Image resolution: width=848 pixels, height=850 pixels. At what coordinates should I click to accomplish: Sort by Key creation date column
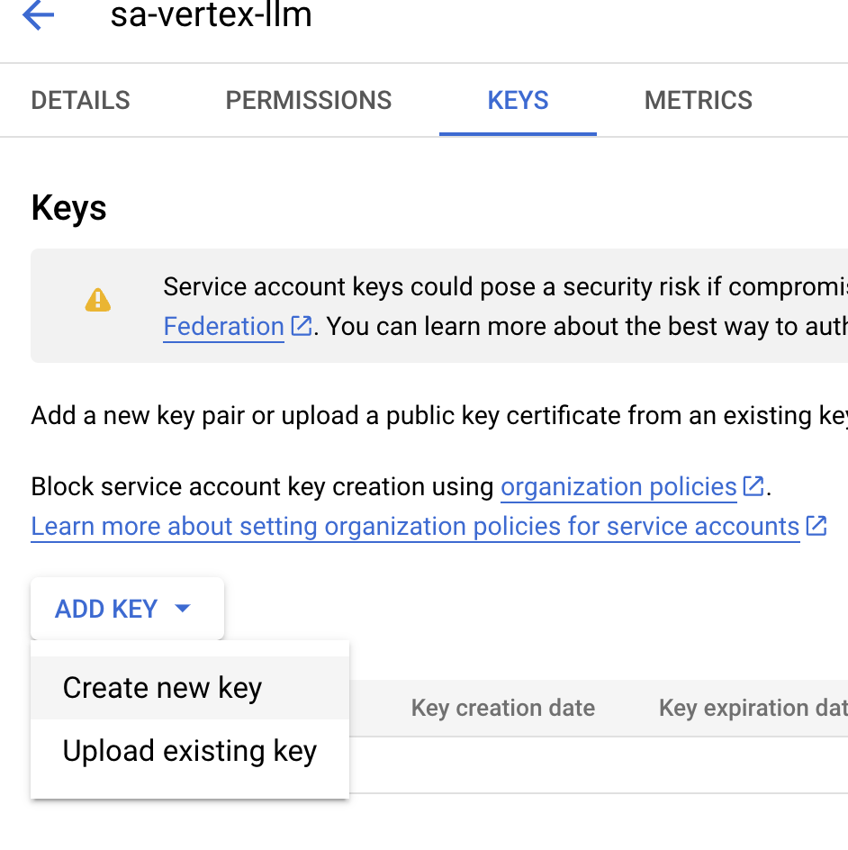(x=503, y=708)
